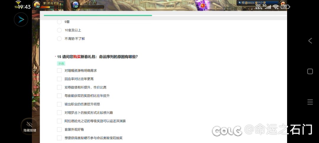Check 回血率对比往年更高
Image resolution: width=319 pixels, height=143 pixels.
click(x=59, y=79)
